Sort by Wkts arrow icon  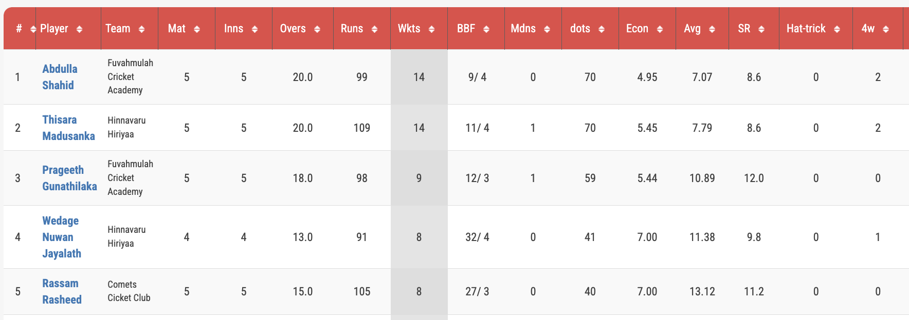point(431,29)
